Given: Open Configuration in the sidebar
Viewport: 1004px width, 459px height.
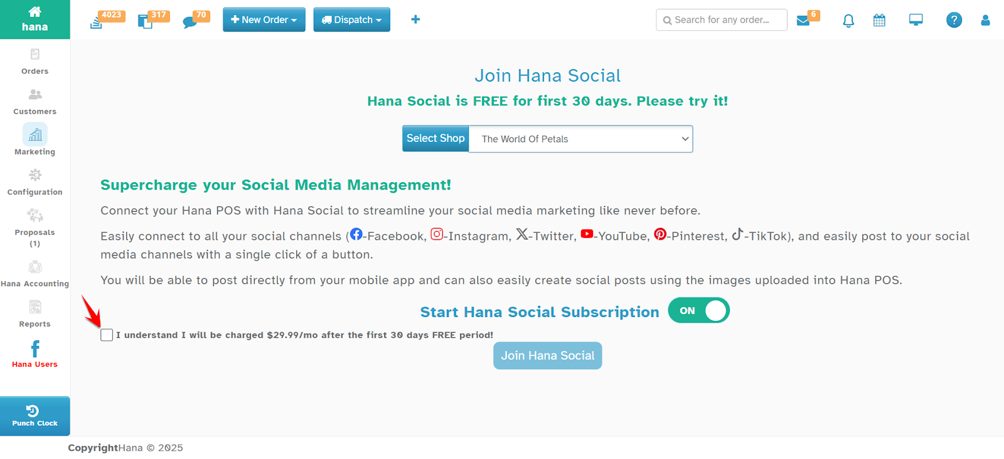Looking at the screenshot, I should pos(35,182).
